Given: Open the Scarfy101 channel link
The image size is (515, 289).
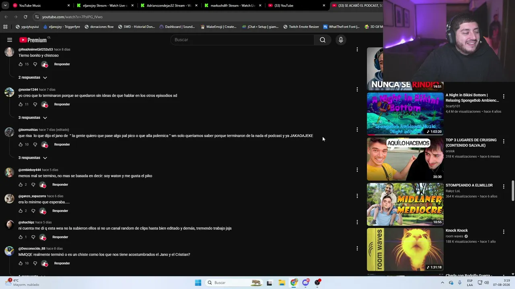Looking at the screenshot, I should point(453,106).
